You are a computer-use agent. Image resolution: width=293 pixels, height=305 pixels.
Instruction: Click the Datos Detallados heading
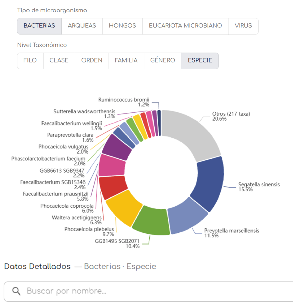pyautogui.click(x=37, y=266)
